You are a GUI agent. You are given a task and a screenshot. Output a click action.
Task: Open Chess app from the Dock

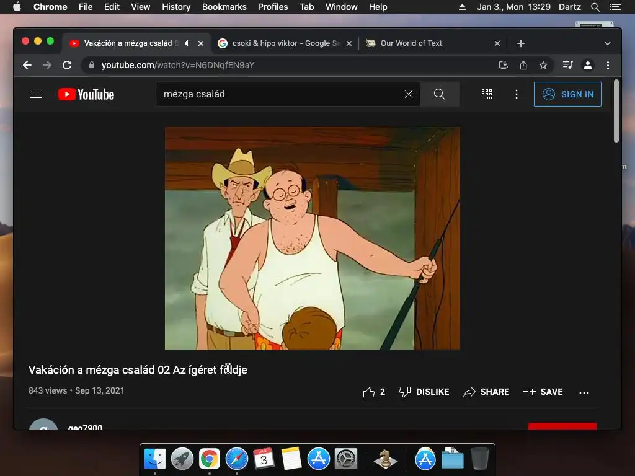[385, 459]
